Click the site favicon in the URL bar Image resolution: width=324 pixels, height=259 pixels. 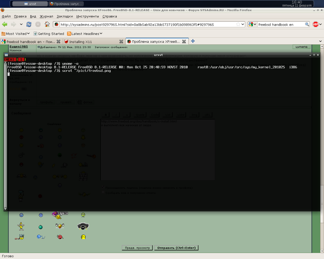56,24
